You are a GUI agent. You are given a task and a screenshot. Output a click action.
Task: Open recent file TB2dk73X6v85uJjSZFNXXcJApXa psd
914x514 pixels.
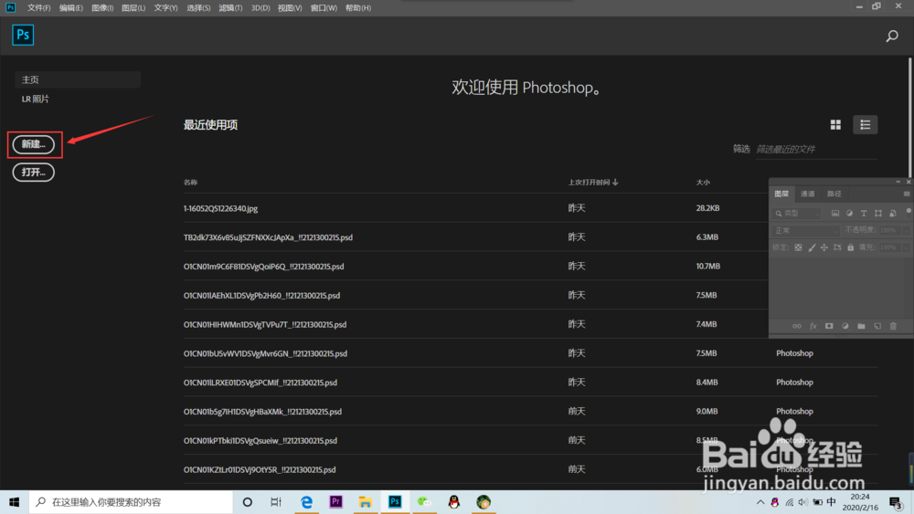tap(268, 237)
